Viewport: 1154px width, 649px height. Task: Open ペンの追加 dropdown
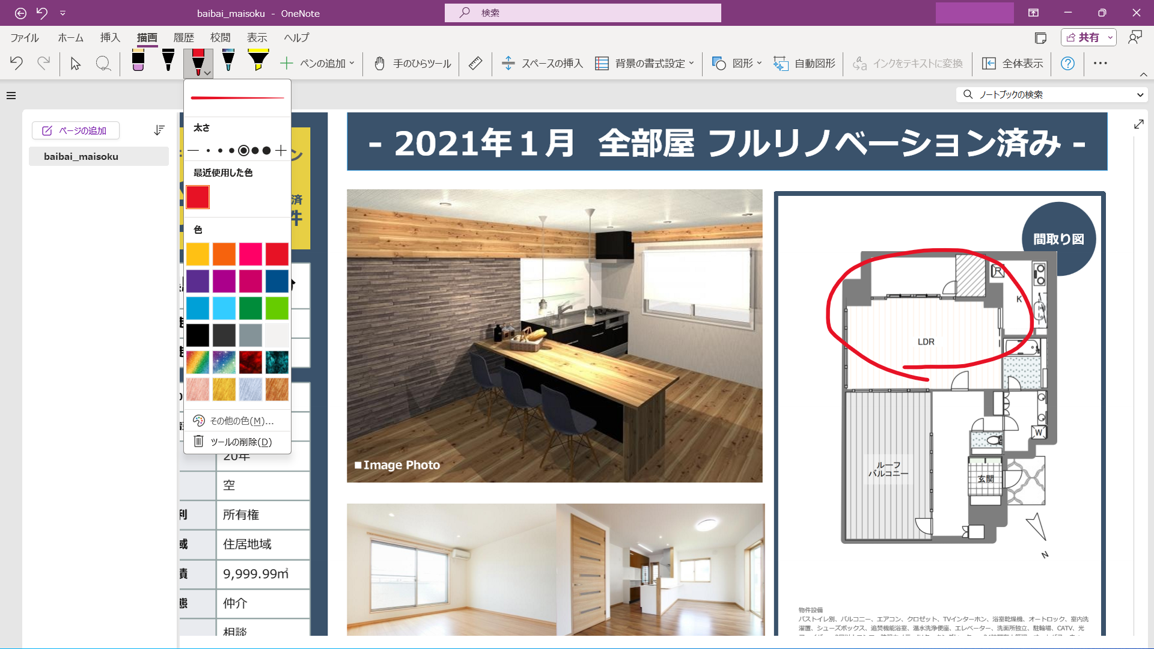[x=317, y=63]
